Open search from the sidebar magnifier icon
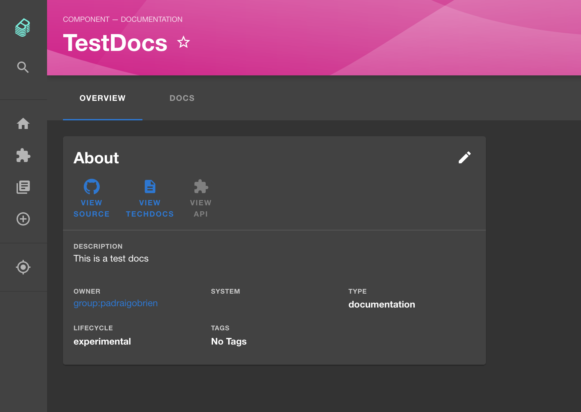 23,67
